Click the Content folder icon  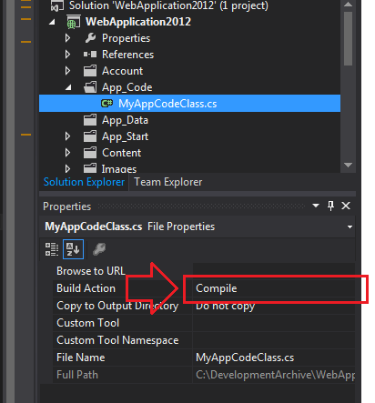tap(90, 153)
